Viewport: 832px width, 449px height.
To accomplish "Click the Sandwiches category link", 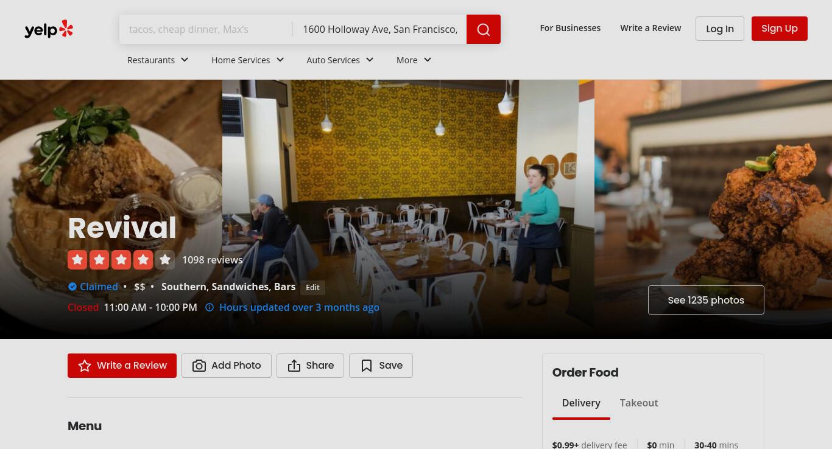I will [240, 287].
